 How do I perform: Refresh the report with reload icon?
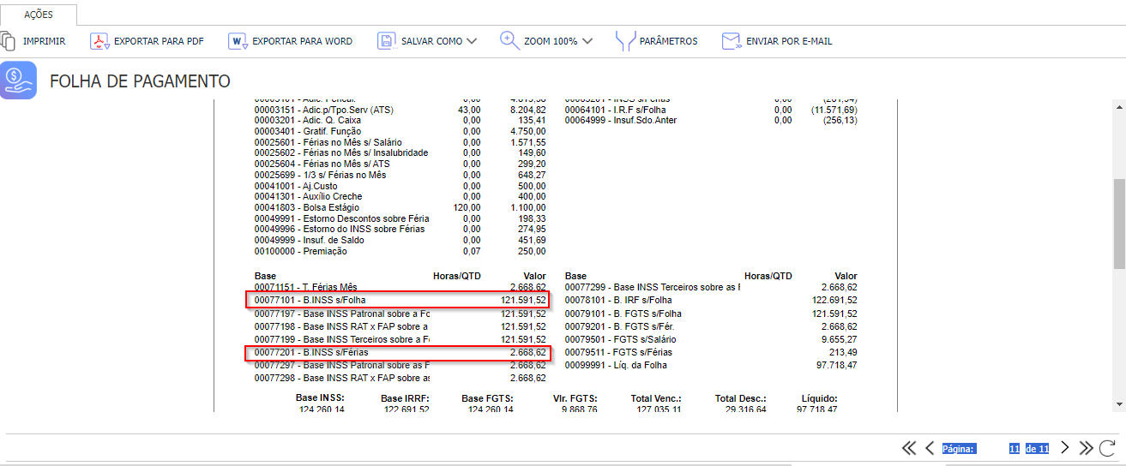click(x=1107, y=448)
